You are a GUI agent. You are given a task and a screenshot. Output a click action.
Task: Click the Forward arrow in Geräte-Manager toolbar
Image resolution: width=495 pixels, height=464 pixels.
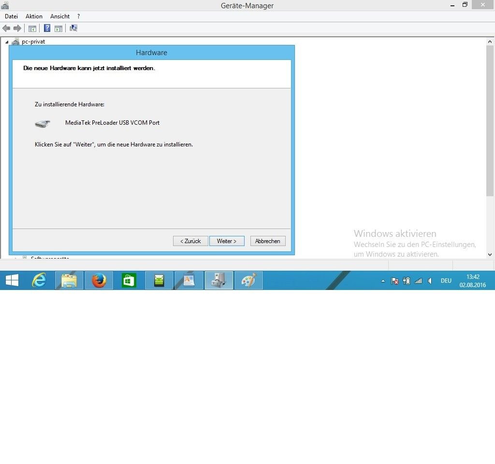pos(17,29)
